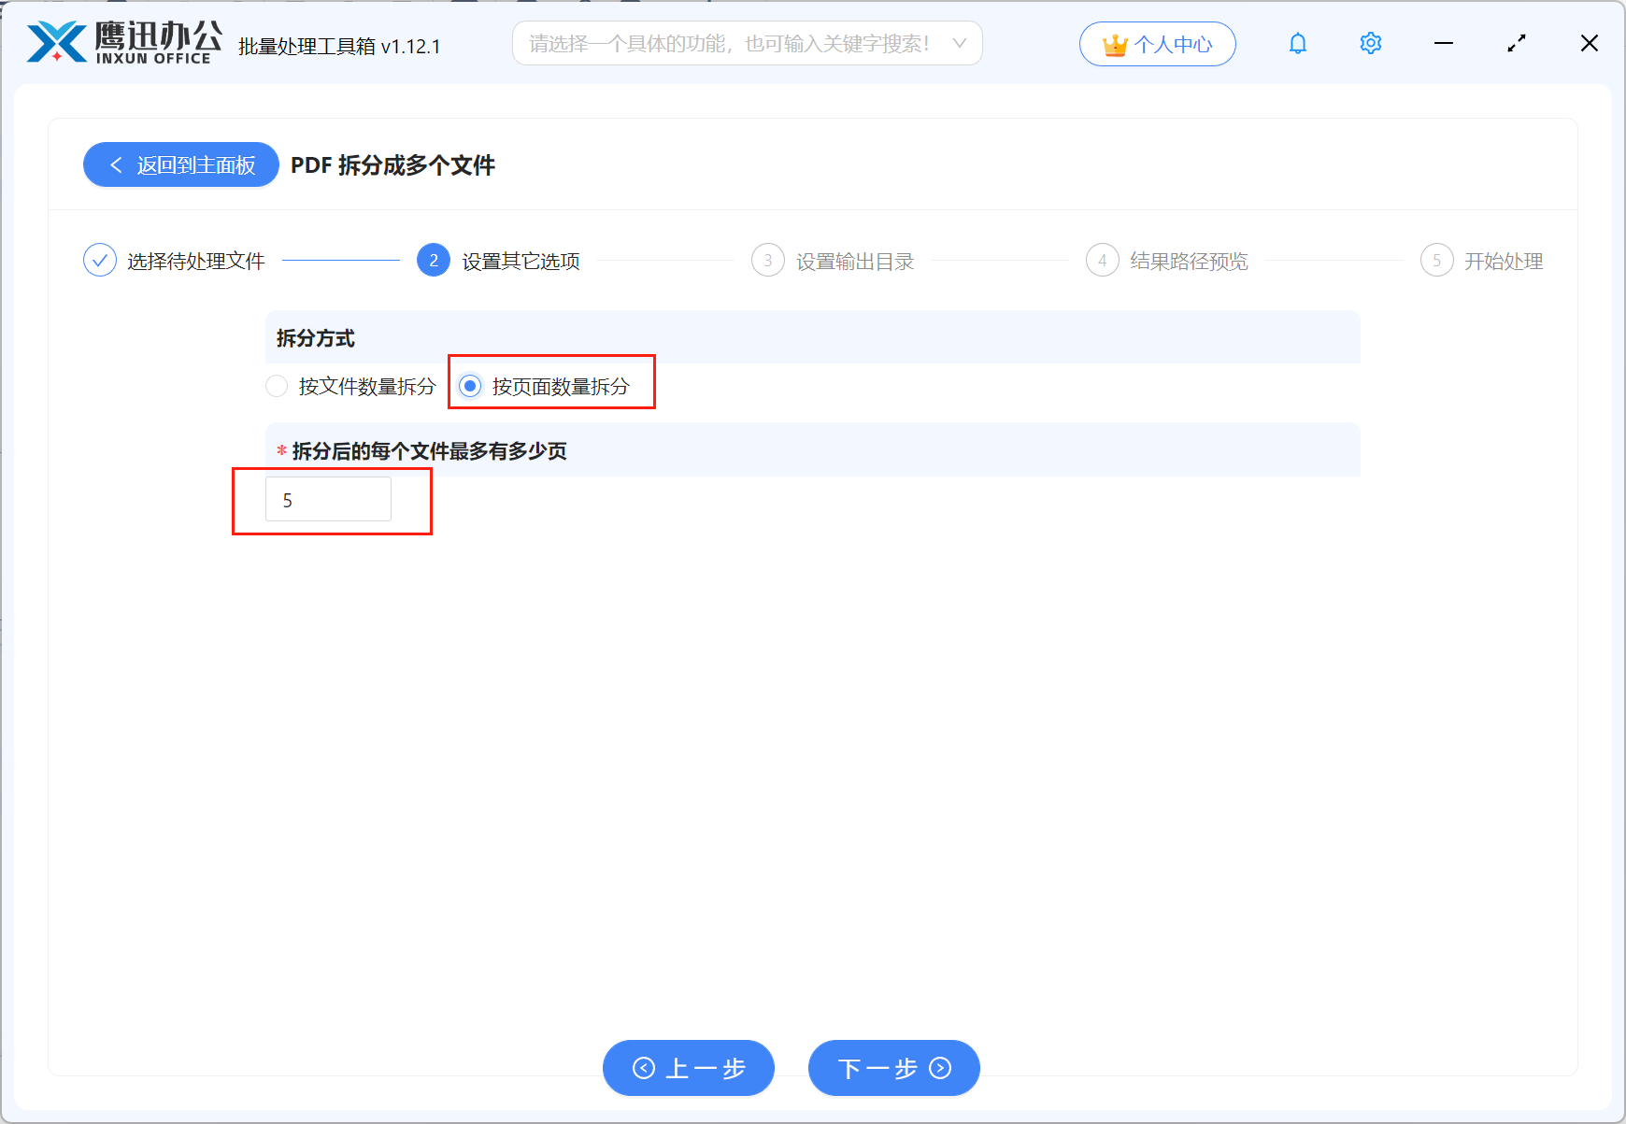Click the crown icon in 个人中心
1626x1124 pixels.
[x=1113, y=43]
